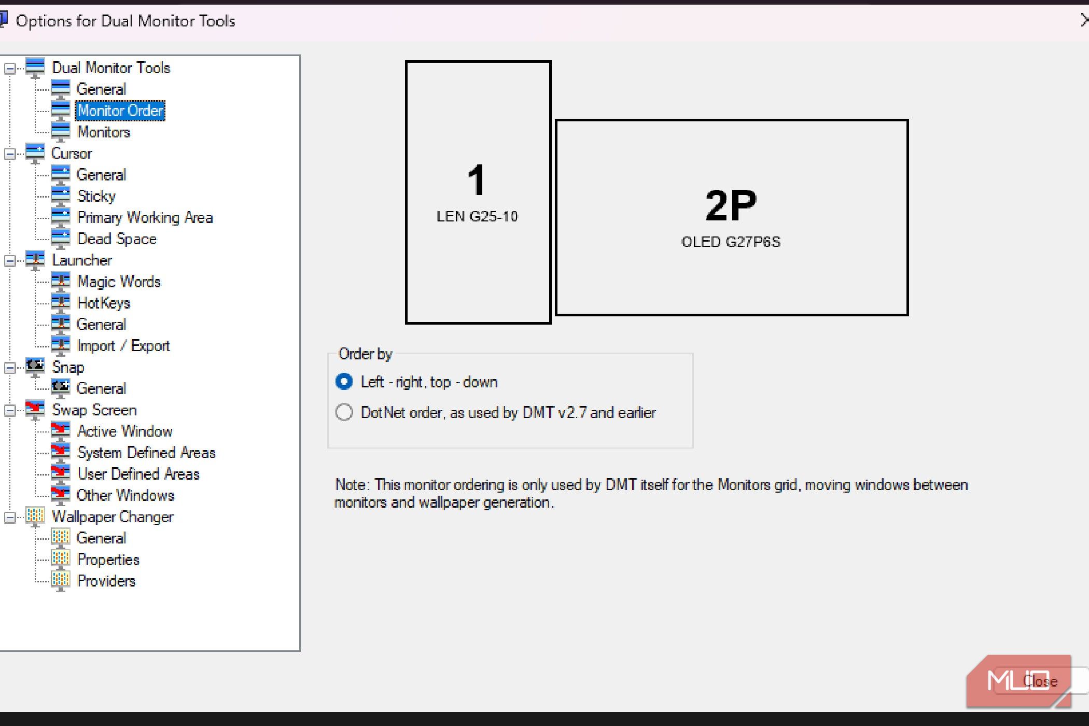1089x726 pixels.
Task: Click the icon next to Dead Space
Action: tap(61, 239)
